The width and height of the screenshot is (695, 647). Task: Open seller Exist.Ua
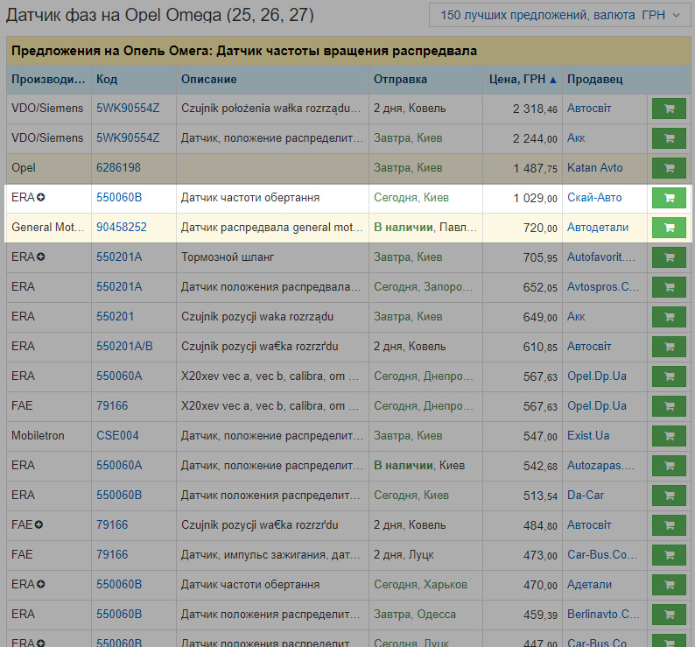coord(588,435)
